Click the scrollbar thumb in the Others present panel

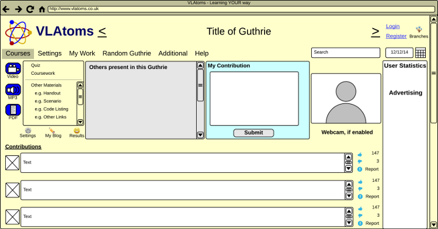(200, 85)
